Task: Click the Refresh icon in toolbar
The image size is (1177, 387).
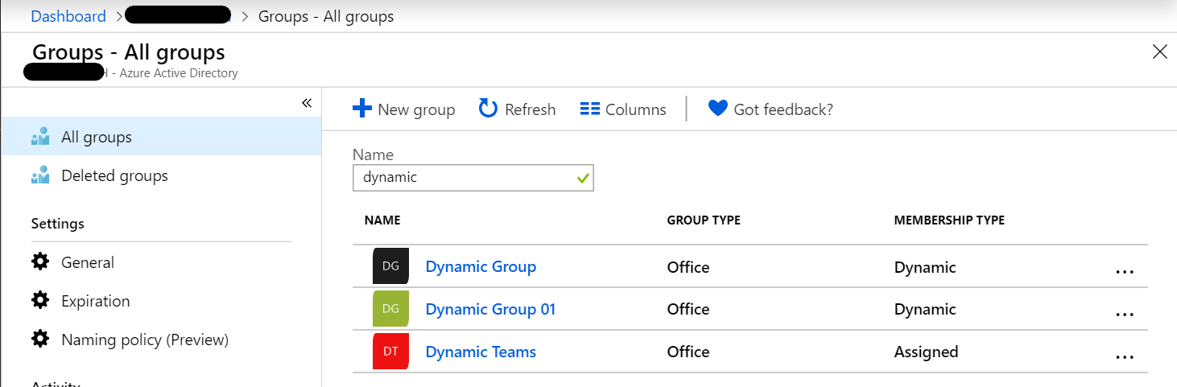Action: [x=488, y=109]
